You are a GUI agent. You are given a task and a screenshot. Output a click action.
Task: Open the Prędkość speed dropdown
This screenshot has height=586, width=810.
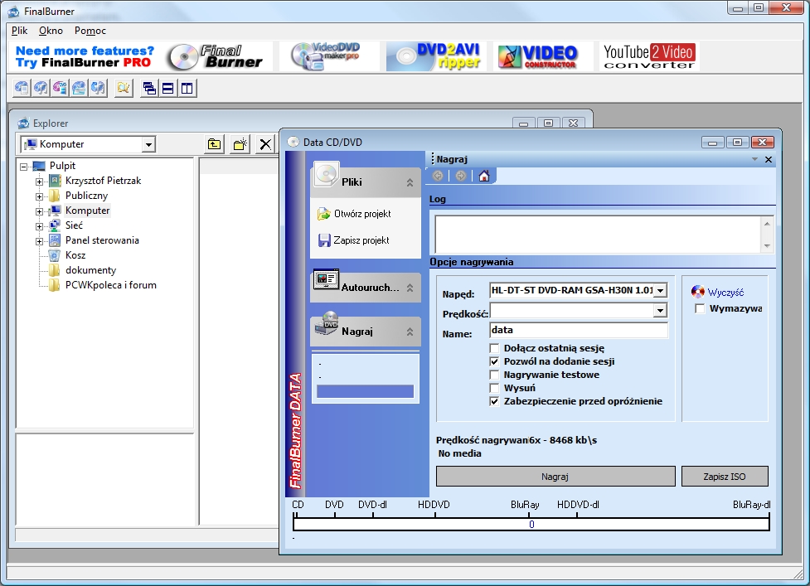[660, 310]
